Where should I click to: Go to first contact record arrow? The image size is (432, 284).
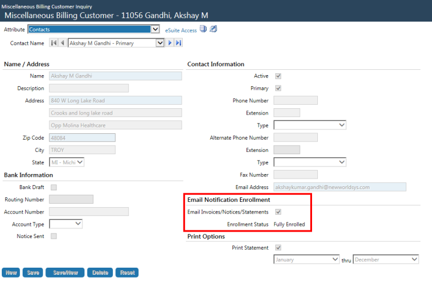54,43
